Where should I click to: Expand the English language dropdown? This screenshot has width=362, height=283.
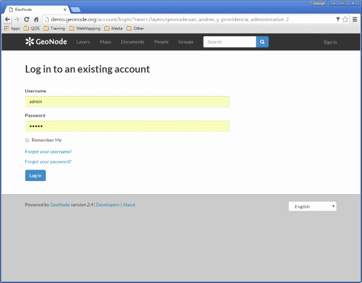[313, 206]
